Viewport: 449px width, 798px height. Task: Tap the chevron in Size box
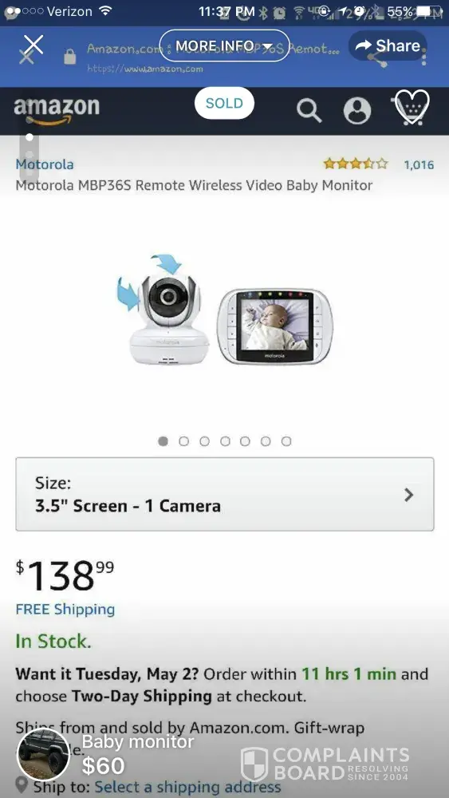click(x=408, y=495)
